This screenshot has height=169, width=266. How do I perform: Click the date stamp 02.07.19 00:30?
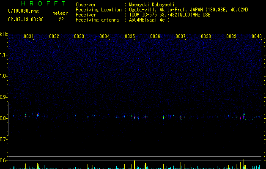(x=26, y=19)
